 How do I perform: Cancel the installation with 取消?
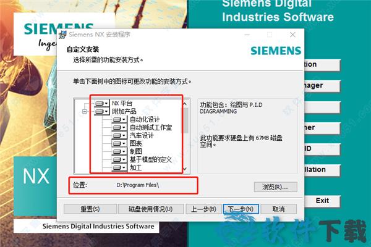(278, 209)
